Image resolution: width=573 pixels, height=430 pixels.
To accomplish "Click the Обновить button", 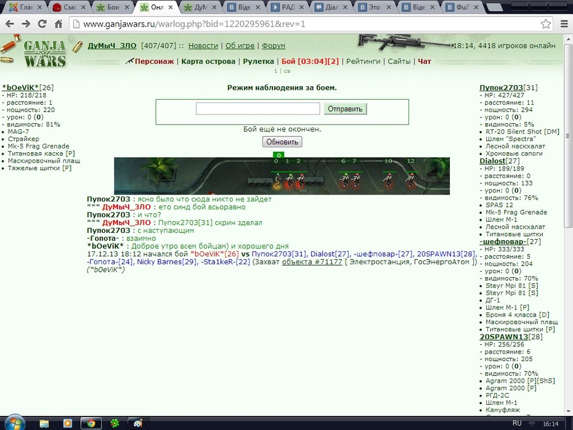I will [282, 142].
